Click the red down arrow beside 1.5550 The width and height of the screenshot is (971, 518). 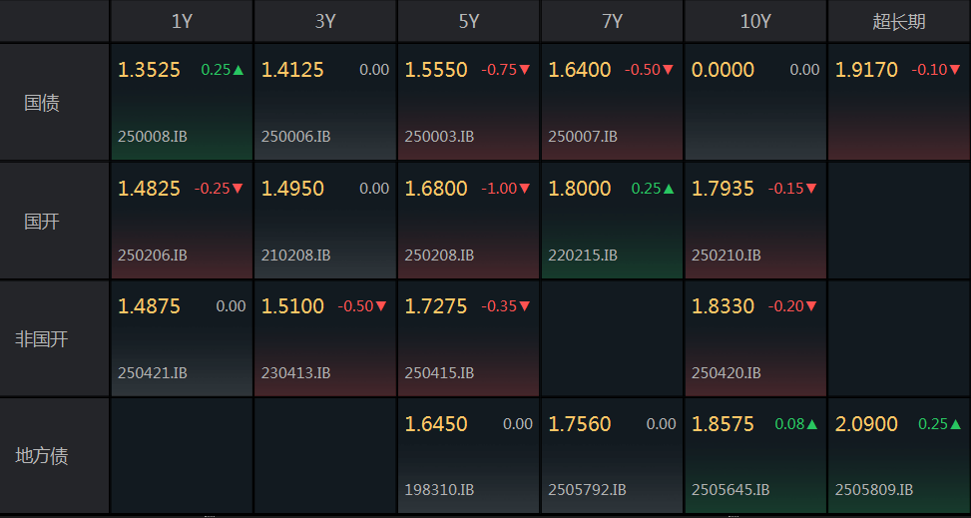(x=525, y=70)
